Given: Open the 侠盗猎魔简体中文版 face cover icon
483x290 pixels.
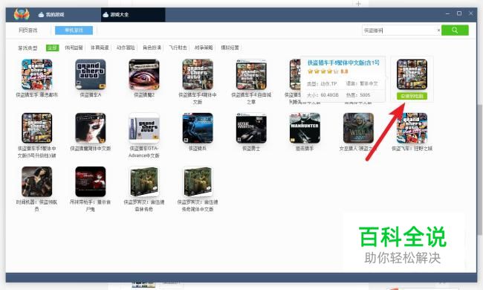Looking at the screenshot, I should (91, 128).
